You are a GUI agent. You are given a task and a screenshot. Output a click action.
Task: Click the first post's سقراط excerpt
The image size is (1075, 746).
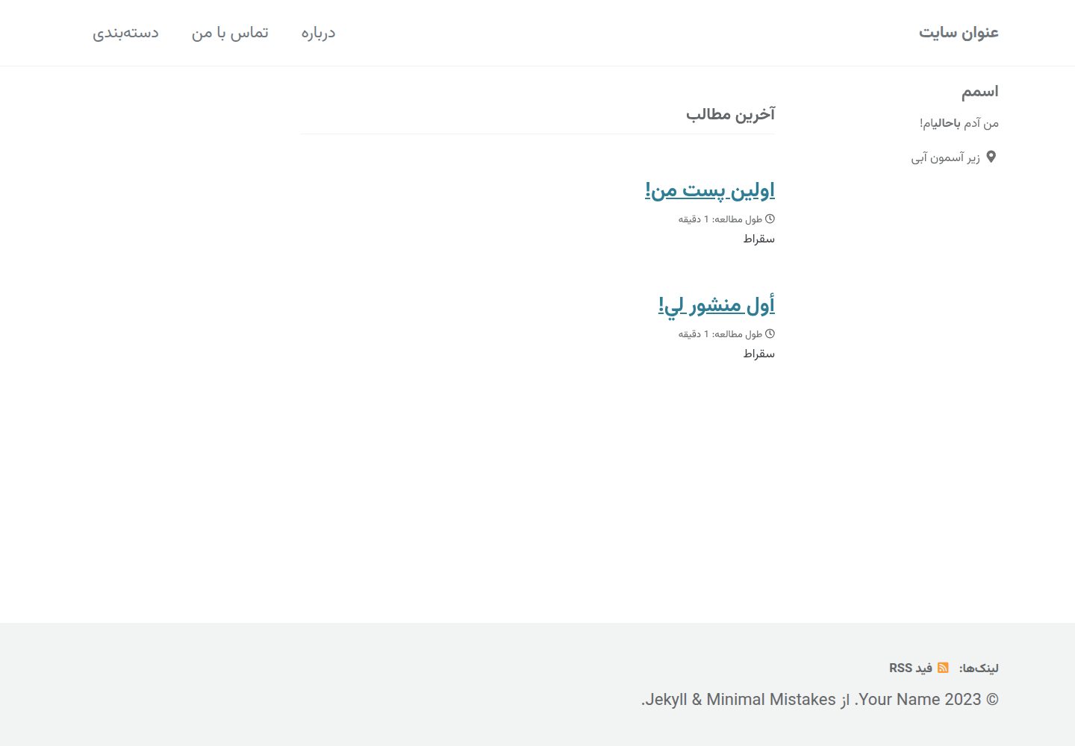click(759, 239)
